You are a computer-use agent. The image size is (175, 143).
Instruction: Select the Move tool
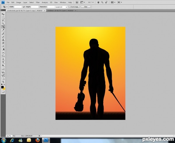tap(3, 14)
